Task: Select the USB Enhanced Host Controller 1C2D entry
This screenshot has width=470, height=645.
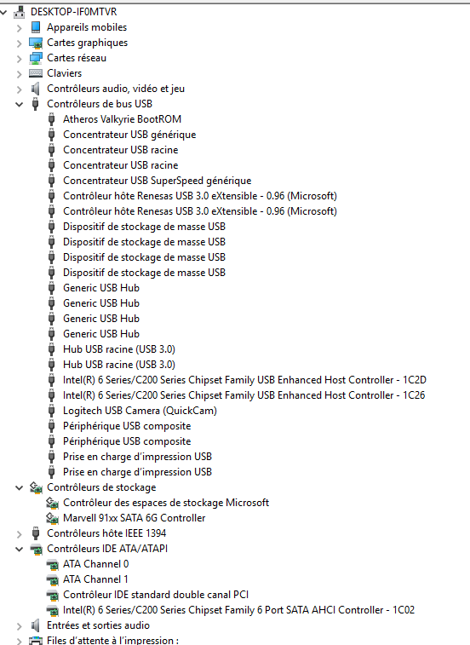Action: (x=244, y=380)
